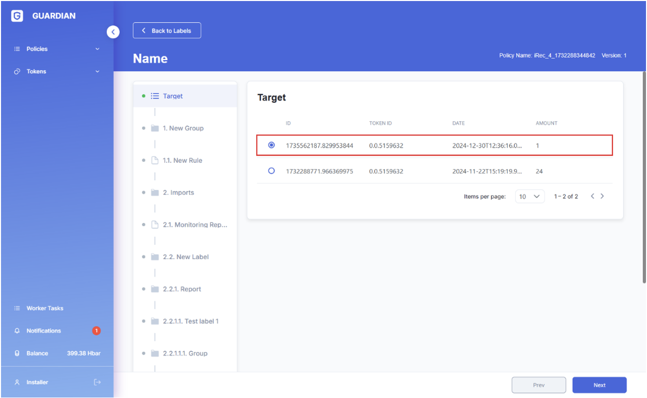Expand the Tokens menu chevron

[x=97, y=72]
